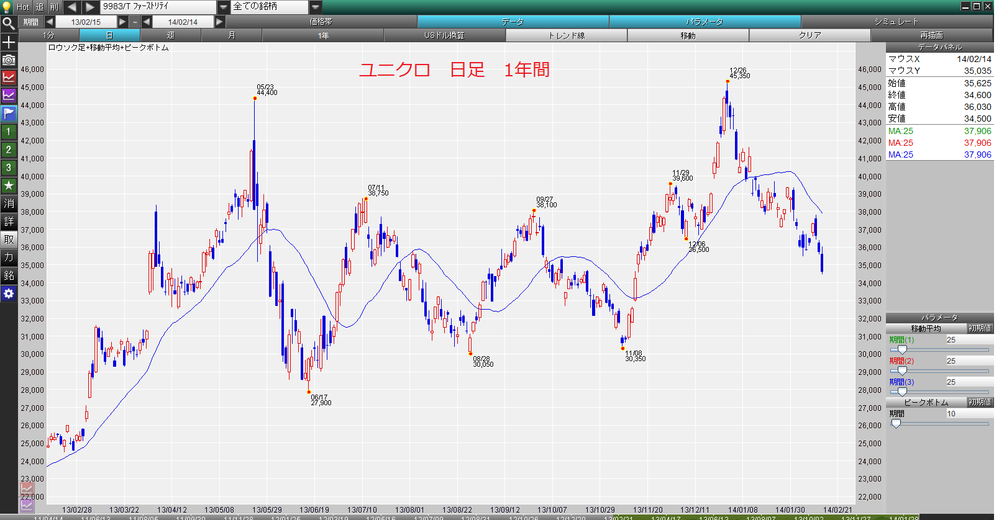Click the 期間(3) slider handle
The image size is (999, 520).
(902, 392)
